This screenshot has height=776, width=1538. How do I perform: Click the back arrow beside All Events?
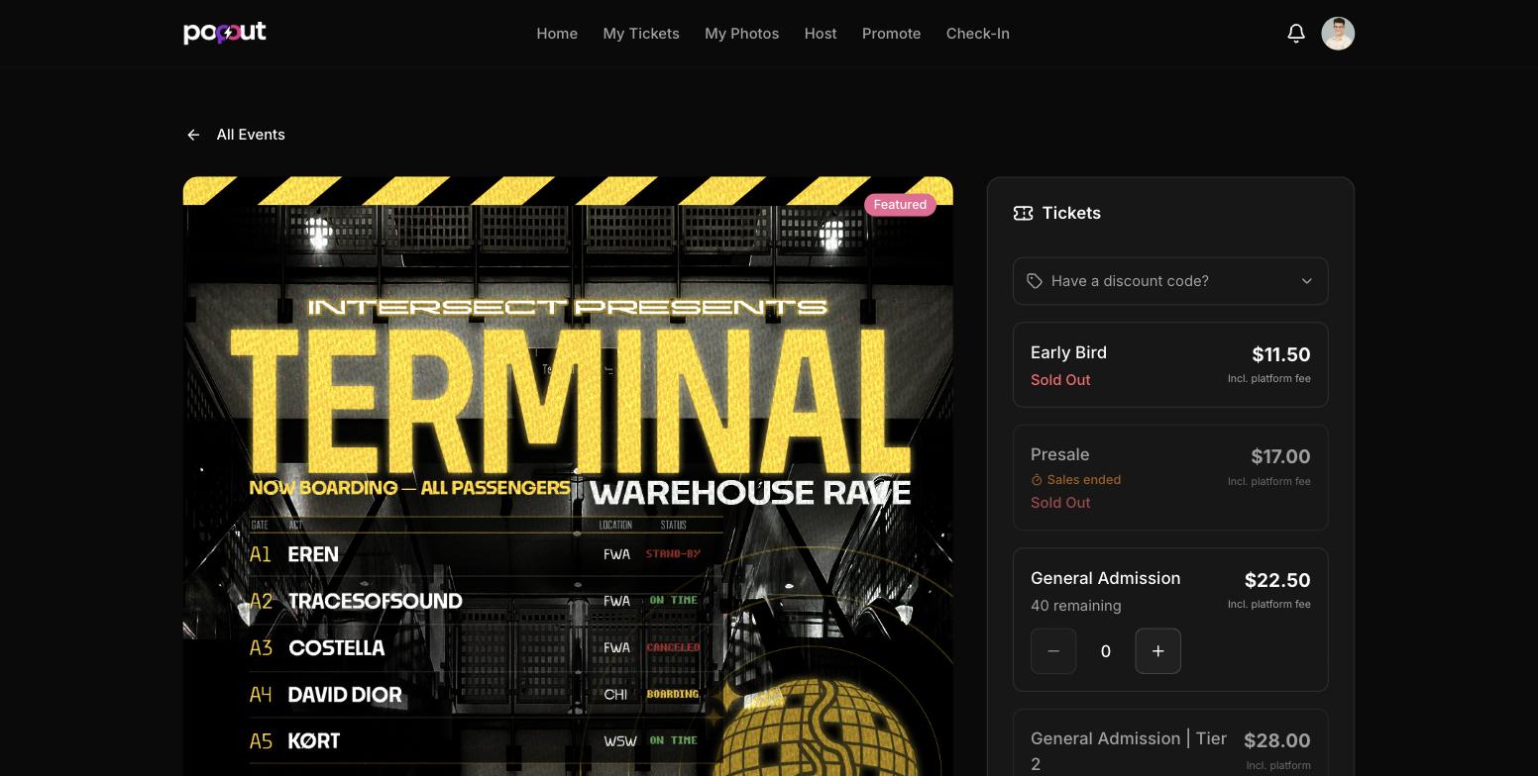point(193,135)
